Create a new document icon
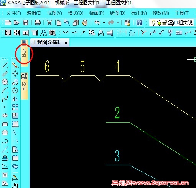This screenshot has height=188, width=196. pos(8,23)
